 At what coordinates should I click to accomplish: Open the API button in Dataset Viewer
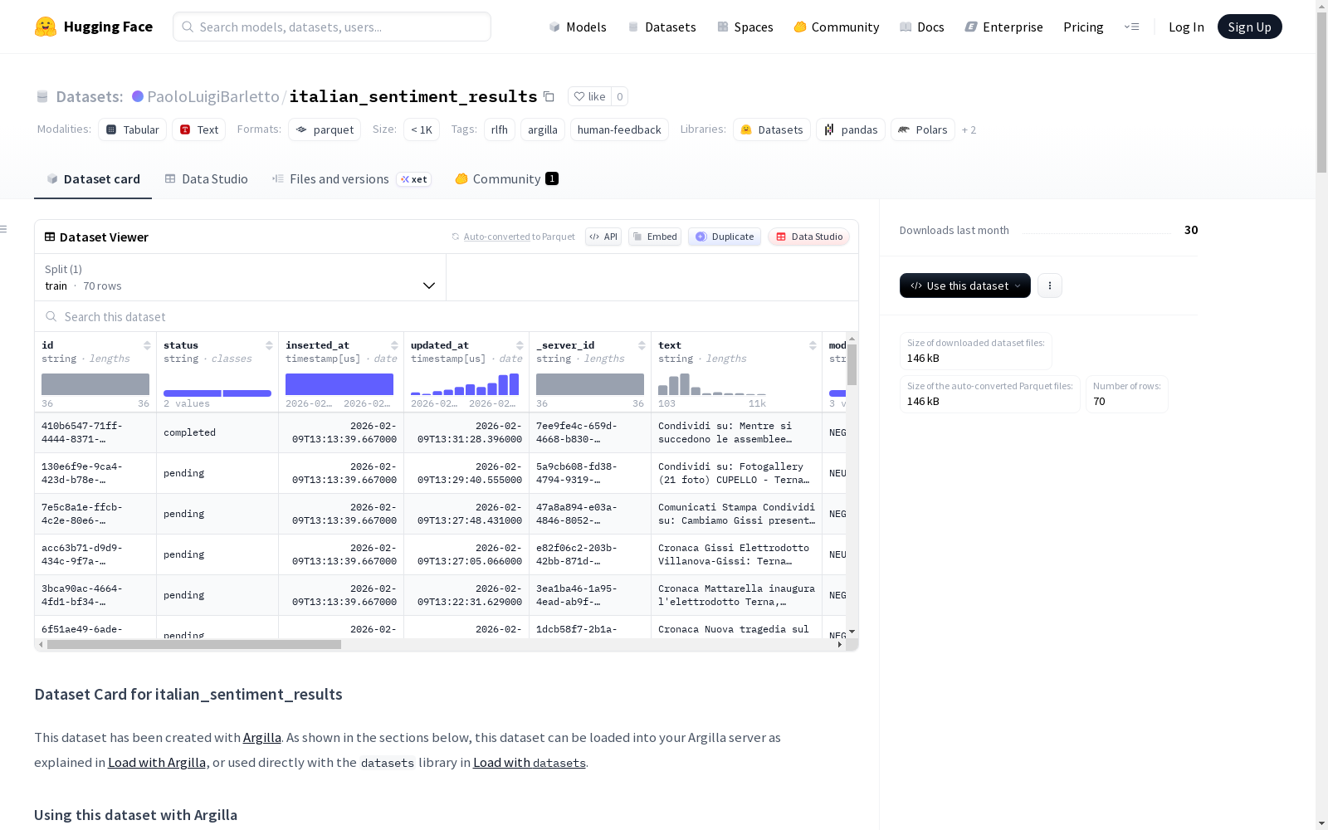click(x=603, y=237)
